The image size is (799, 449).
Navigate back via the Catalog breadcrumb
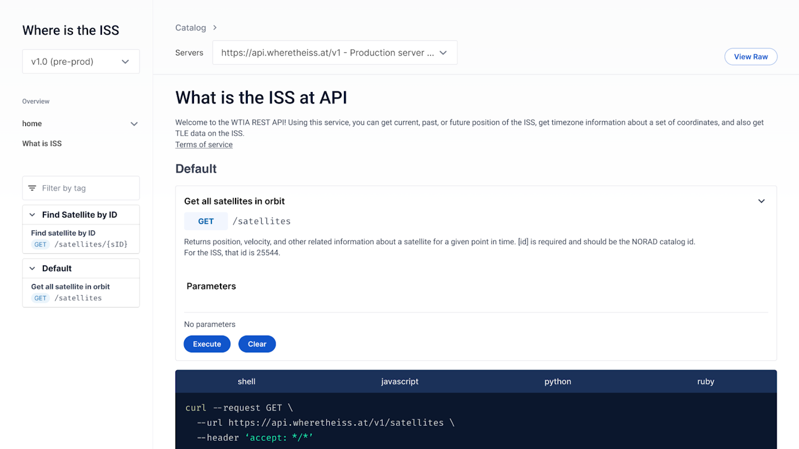(190, 27)
